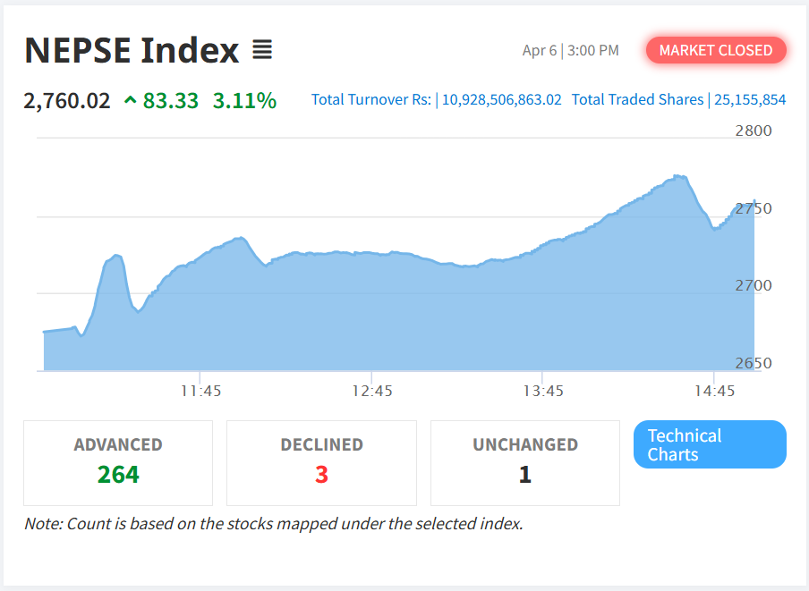Select the ADVANCED 264 stocks card
Viewport: 809px width, 591px height.
(x=118, y=462)
